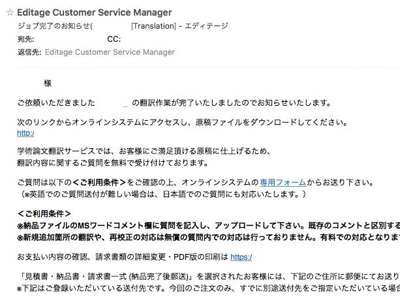The width and height of the screenshot is (400, 299).
Task: Select the 返信先 label
Action: 29,52
